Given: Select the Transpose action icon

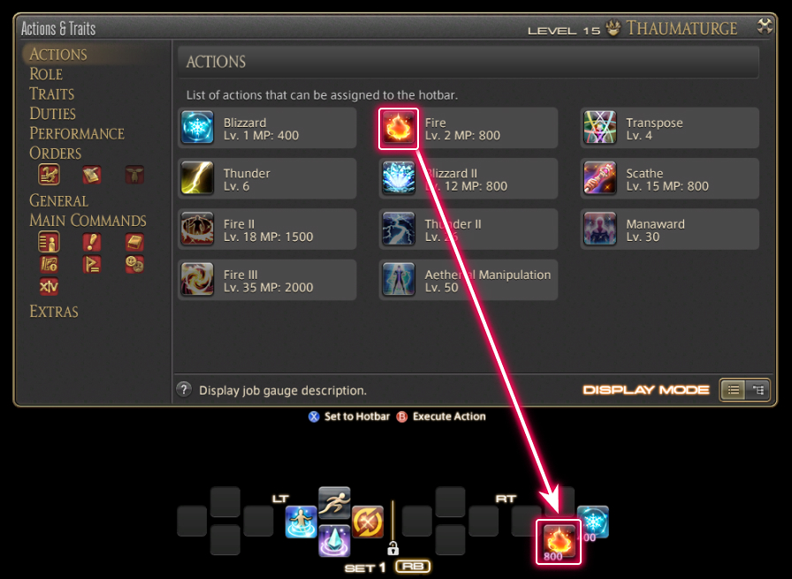Looking at the screenshot, I should point(599,128).
